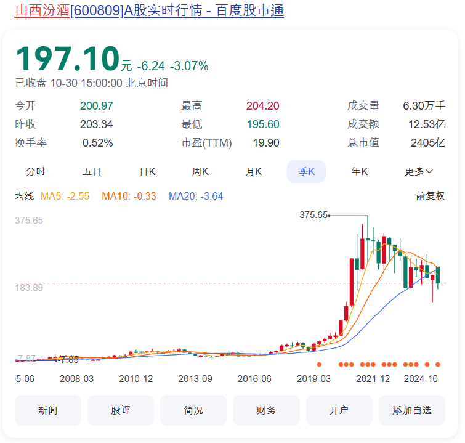Select the 年K chart tab
Image resolution: width=465 pixels, height=443 pixels.
360,171
